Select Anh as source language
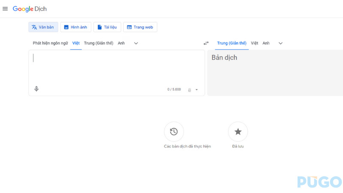Screen dimensions: 343x193 121,43
